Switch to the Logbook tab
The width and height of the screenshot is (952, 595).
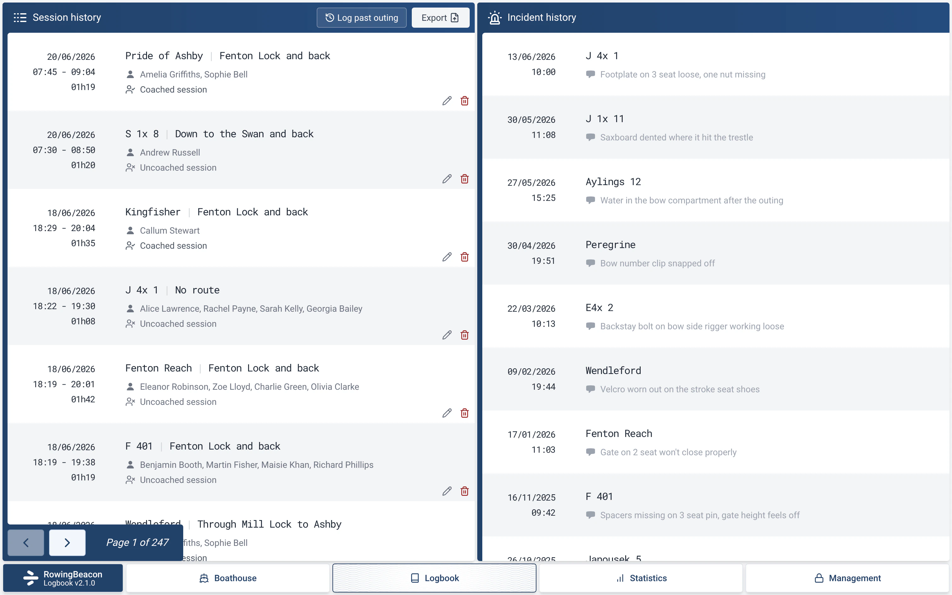(x=434, y=578)
